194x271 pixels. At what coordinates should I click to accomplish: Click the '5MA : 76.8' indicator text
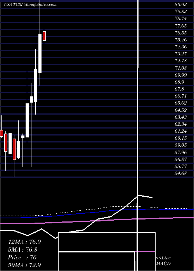point(23,250)
